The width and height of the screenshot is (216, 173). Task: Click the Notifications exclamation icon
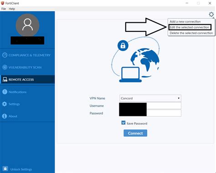[5, 92]
